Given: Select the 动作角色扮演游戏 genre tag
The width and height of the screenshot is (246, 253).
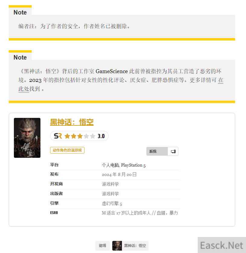Looking at the screenshot, I should coord(67,150).
